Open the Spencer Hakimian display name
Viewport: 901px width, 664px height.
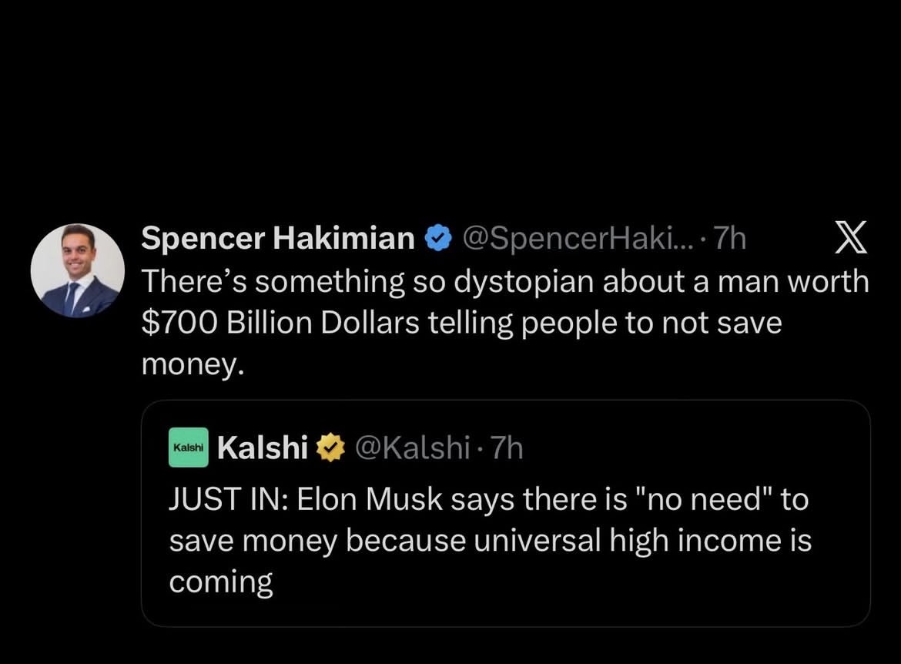(278, 240)
